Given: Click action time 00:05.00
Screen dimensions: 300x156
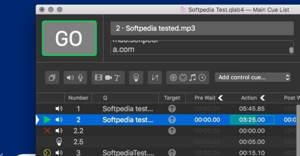Looking at the screenshot, I should pos(252,142).
